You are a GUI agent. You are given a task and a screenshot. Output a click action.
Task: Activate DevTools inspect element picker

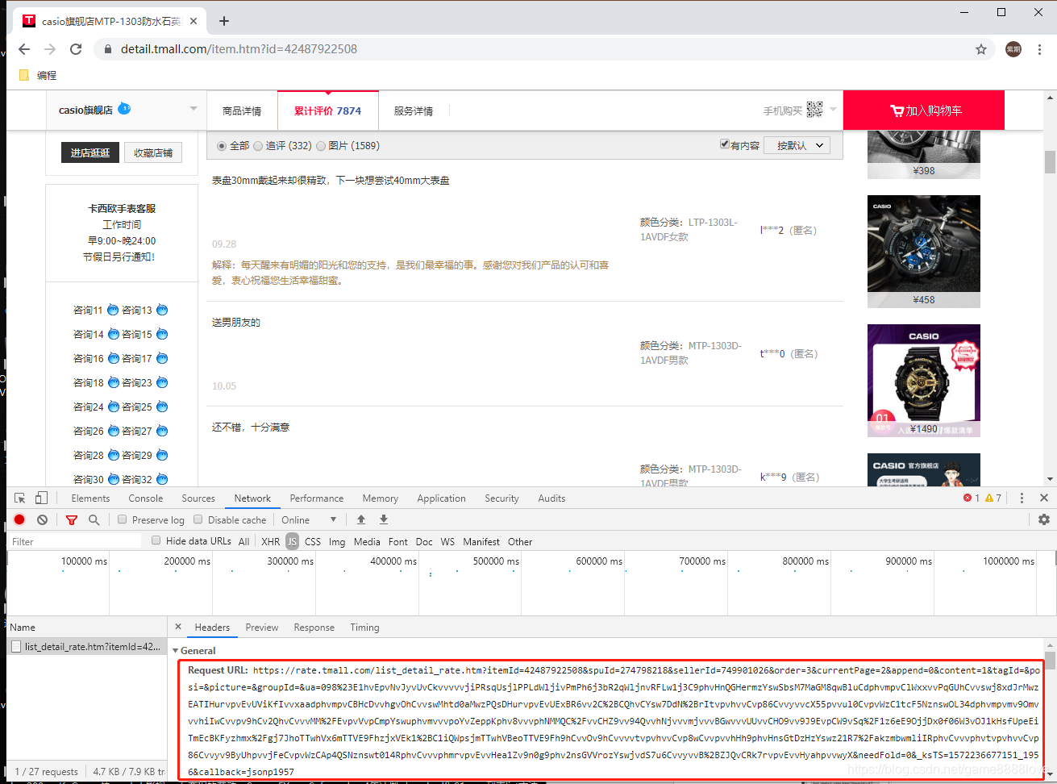click(20, 498)
